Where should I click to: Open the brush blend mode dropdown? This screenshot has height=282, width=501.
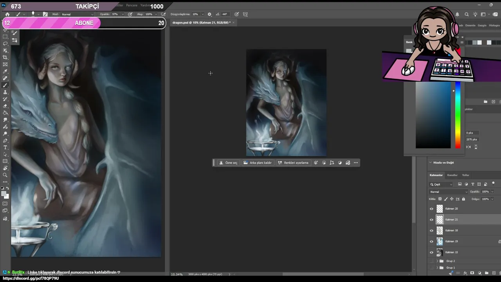point(77,14)
